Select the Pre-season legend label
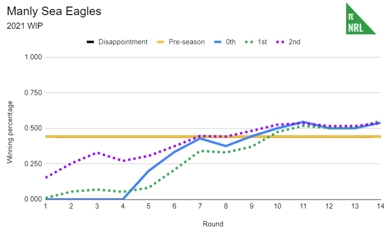The image size is (387, 233). (x=187, y=42)
